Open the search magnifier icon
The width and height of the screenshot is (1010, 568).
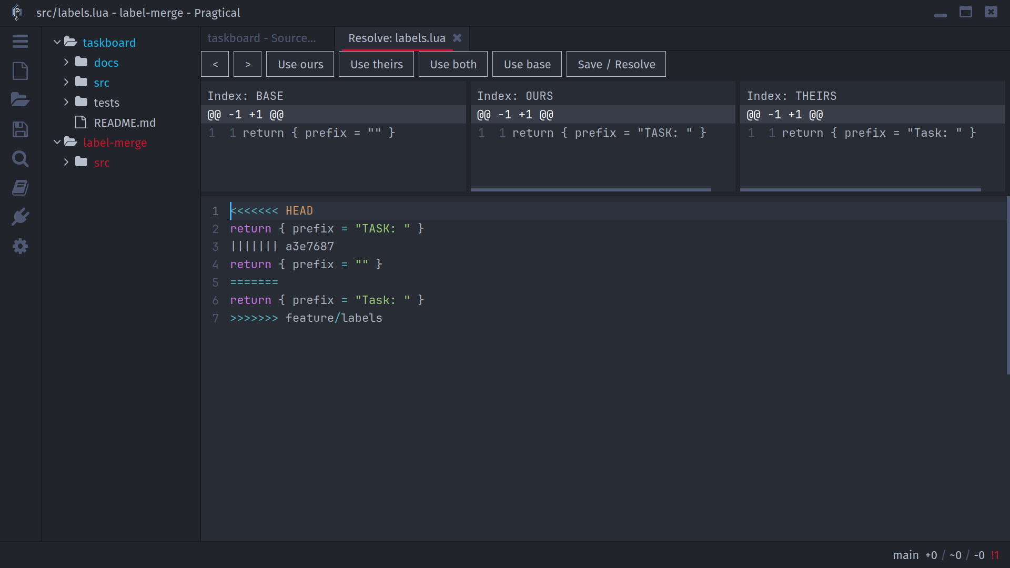(20, 159)
